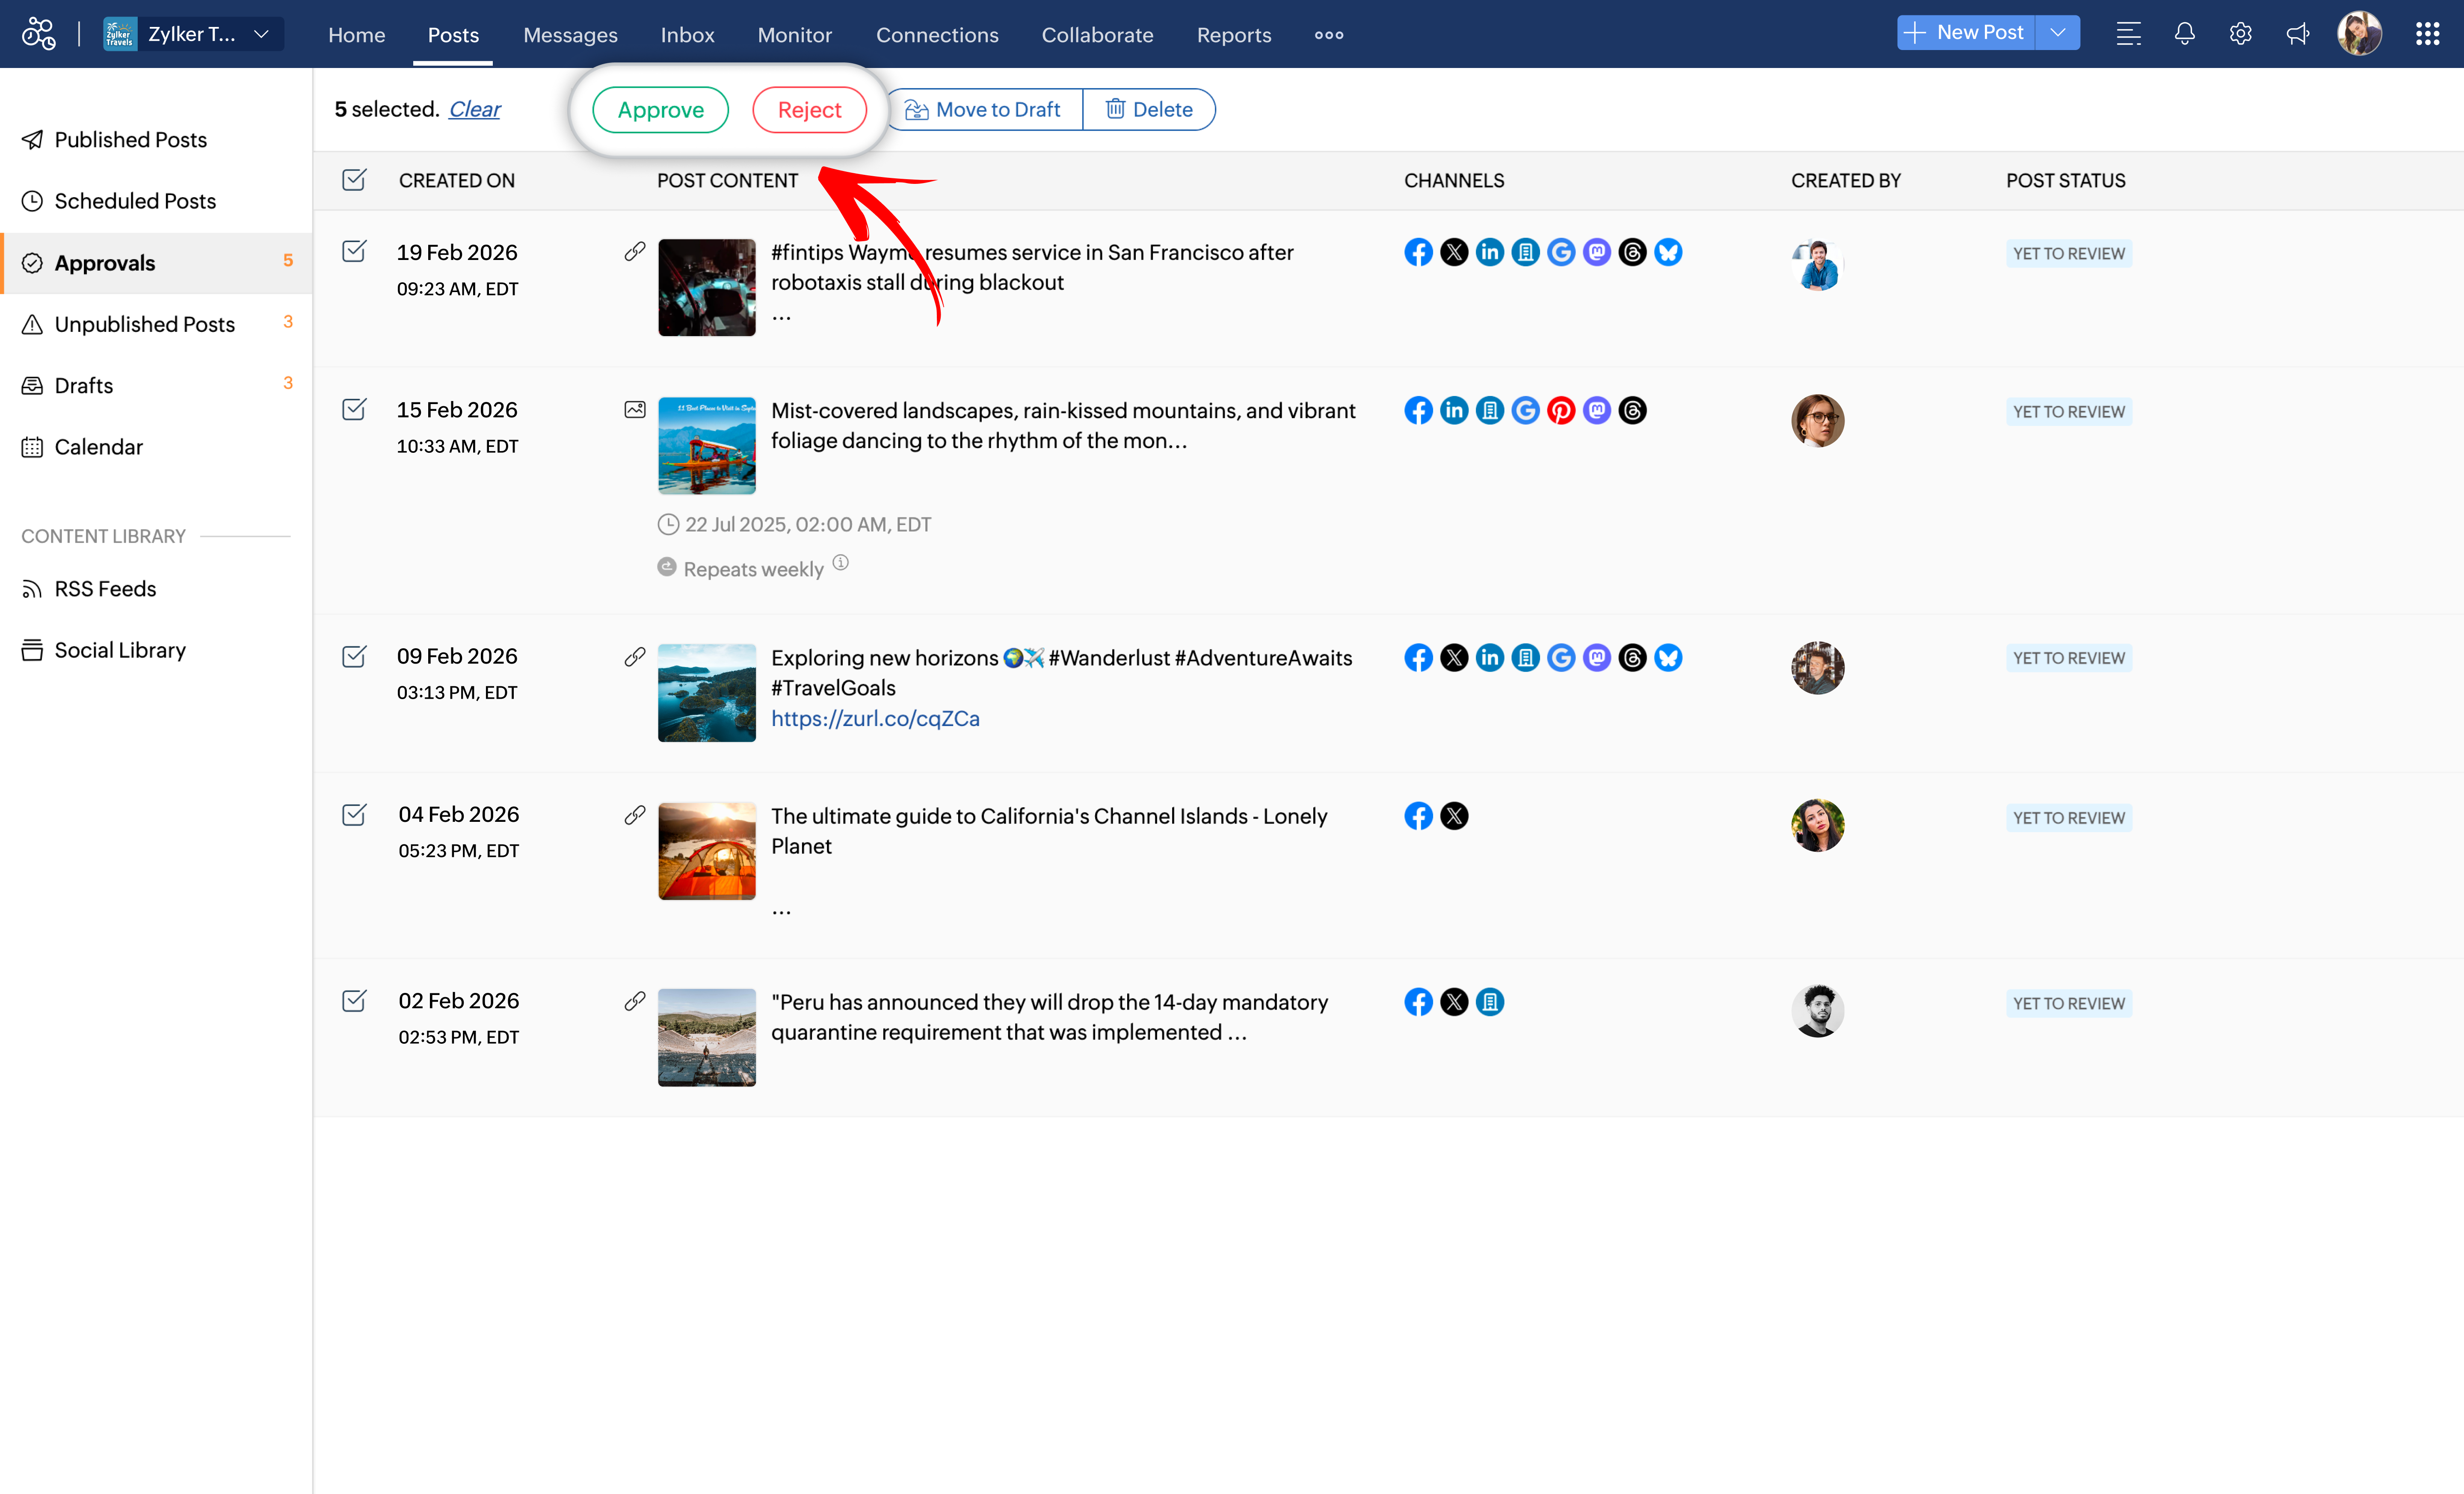Image resolution: width=2464 pixels, height=1494 pixels.
Task: Click the Clear selection link
Action: coord(474,109)
